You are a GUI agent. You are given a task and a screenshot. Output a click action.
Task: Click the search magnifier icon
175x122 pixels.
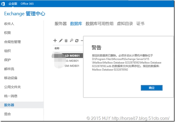click(71, 41)
